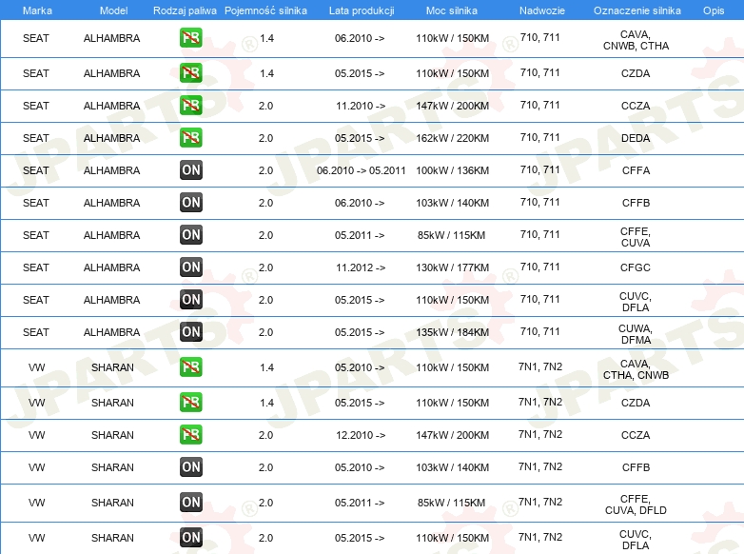Screen dimensions: 744x554
Task: Click engine code CCZA in SEAT ALHAMBRA row
Action: pos(636,106)
